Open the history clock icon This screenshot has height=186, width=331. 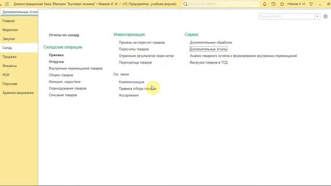point(274,4)
